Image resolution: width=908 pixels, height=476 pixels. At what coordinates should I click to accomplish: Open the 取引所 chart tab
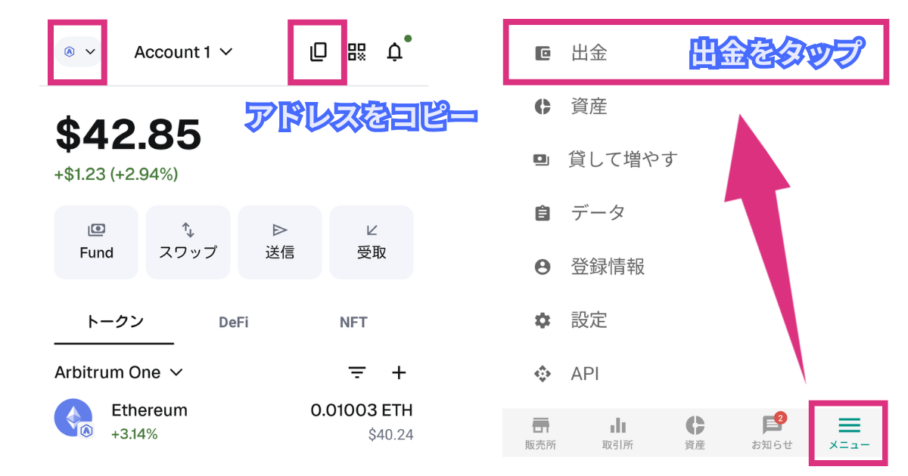(617, 433)
